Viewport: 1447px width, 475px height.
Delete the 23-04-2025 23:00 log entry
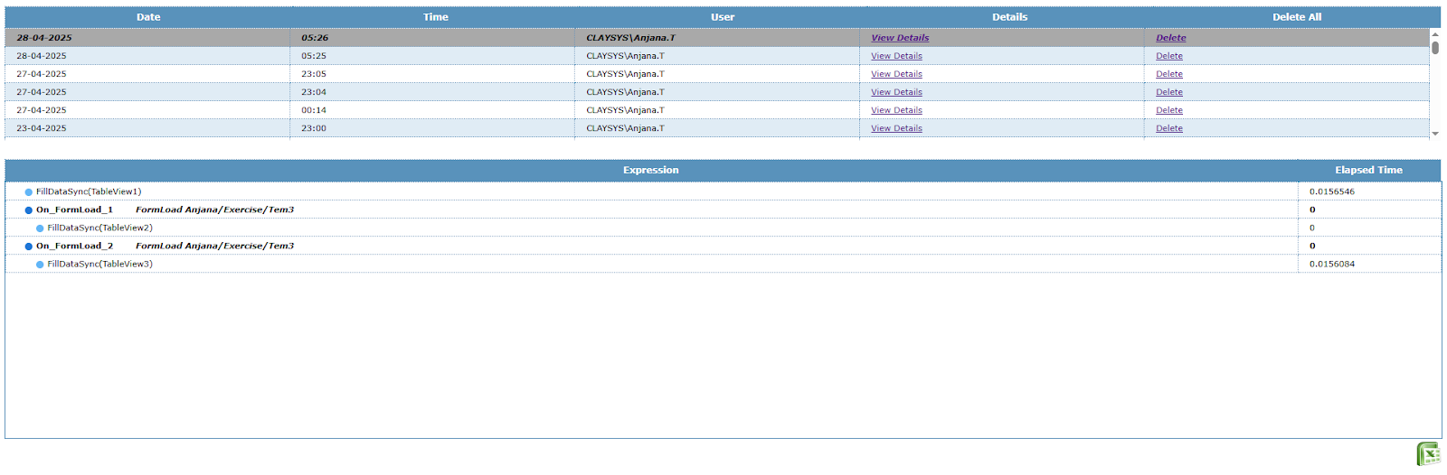1169,128
